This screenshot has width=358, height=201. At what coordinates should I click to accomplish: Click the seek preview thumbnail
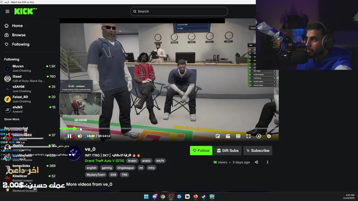[81, 104]
